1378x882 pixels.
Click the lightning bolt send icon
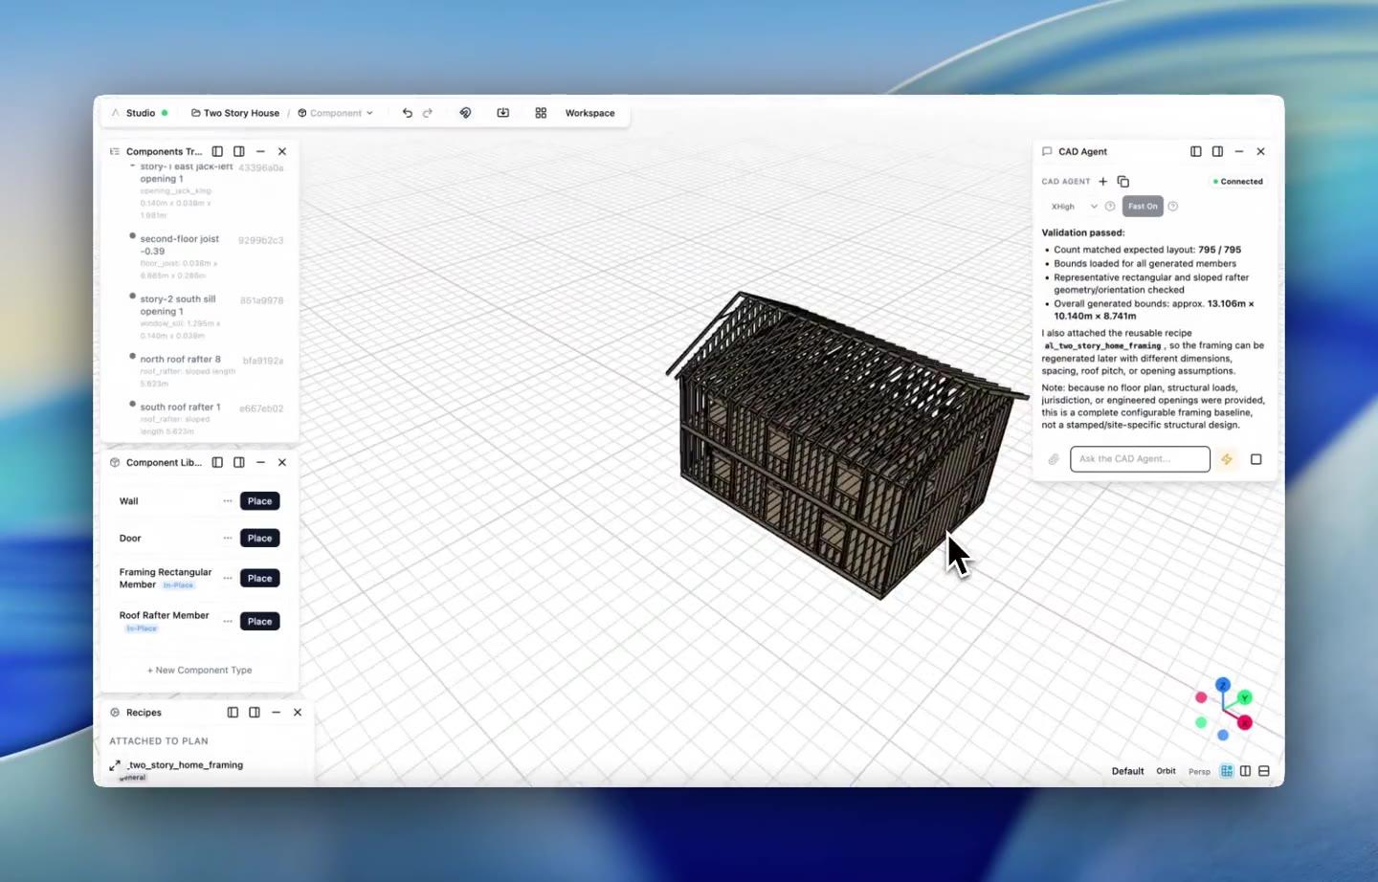click(1227, 459)
